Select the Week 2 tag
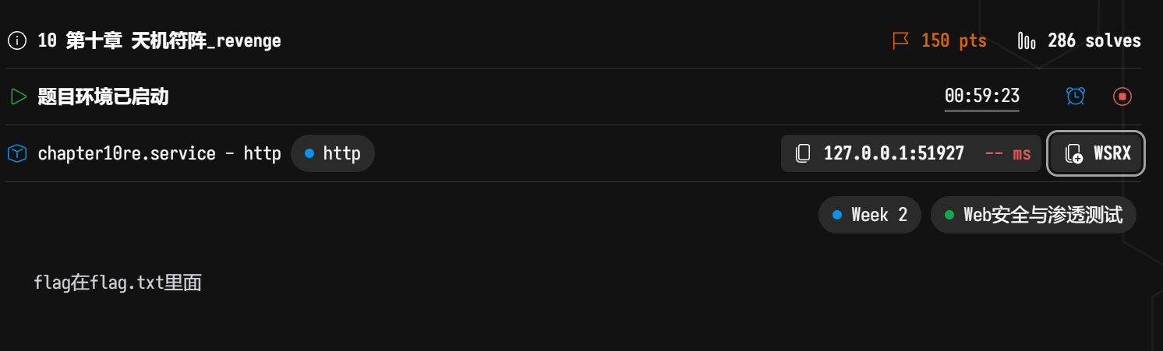Image resolution: width=1163 pixels, height=351 pixels. coord(870,215)
